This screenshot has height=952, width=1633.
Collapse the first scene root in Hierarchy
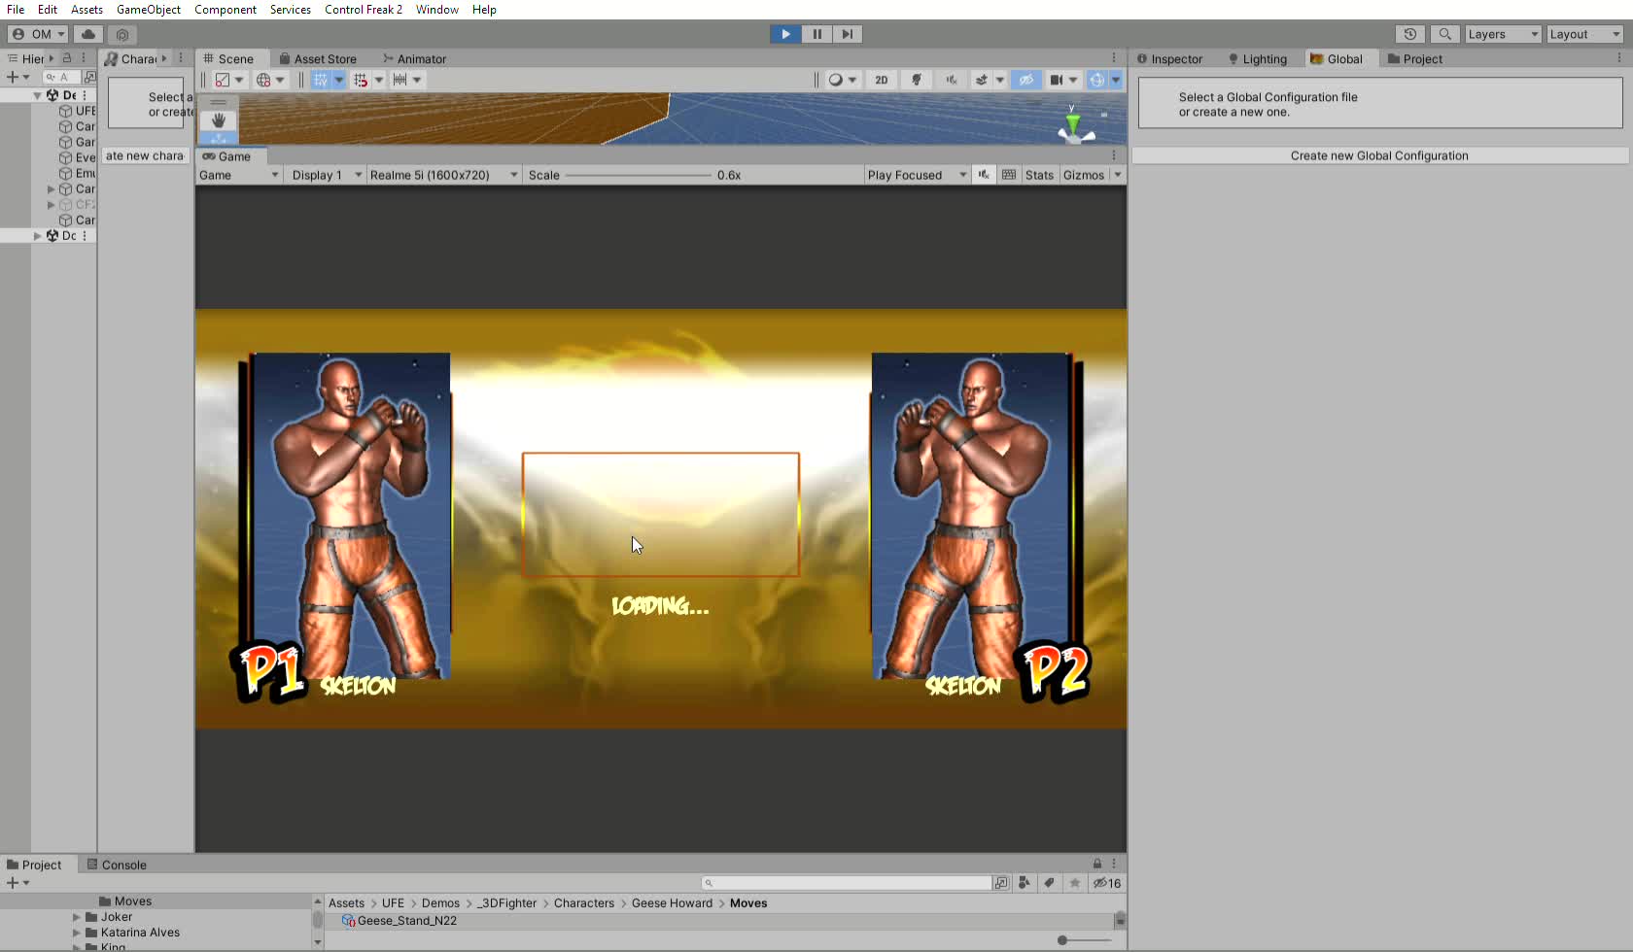[37, 95]
